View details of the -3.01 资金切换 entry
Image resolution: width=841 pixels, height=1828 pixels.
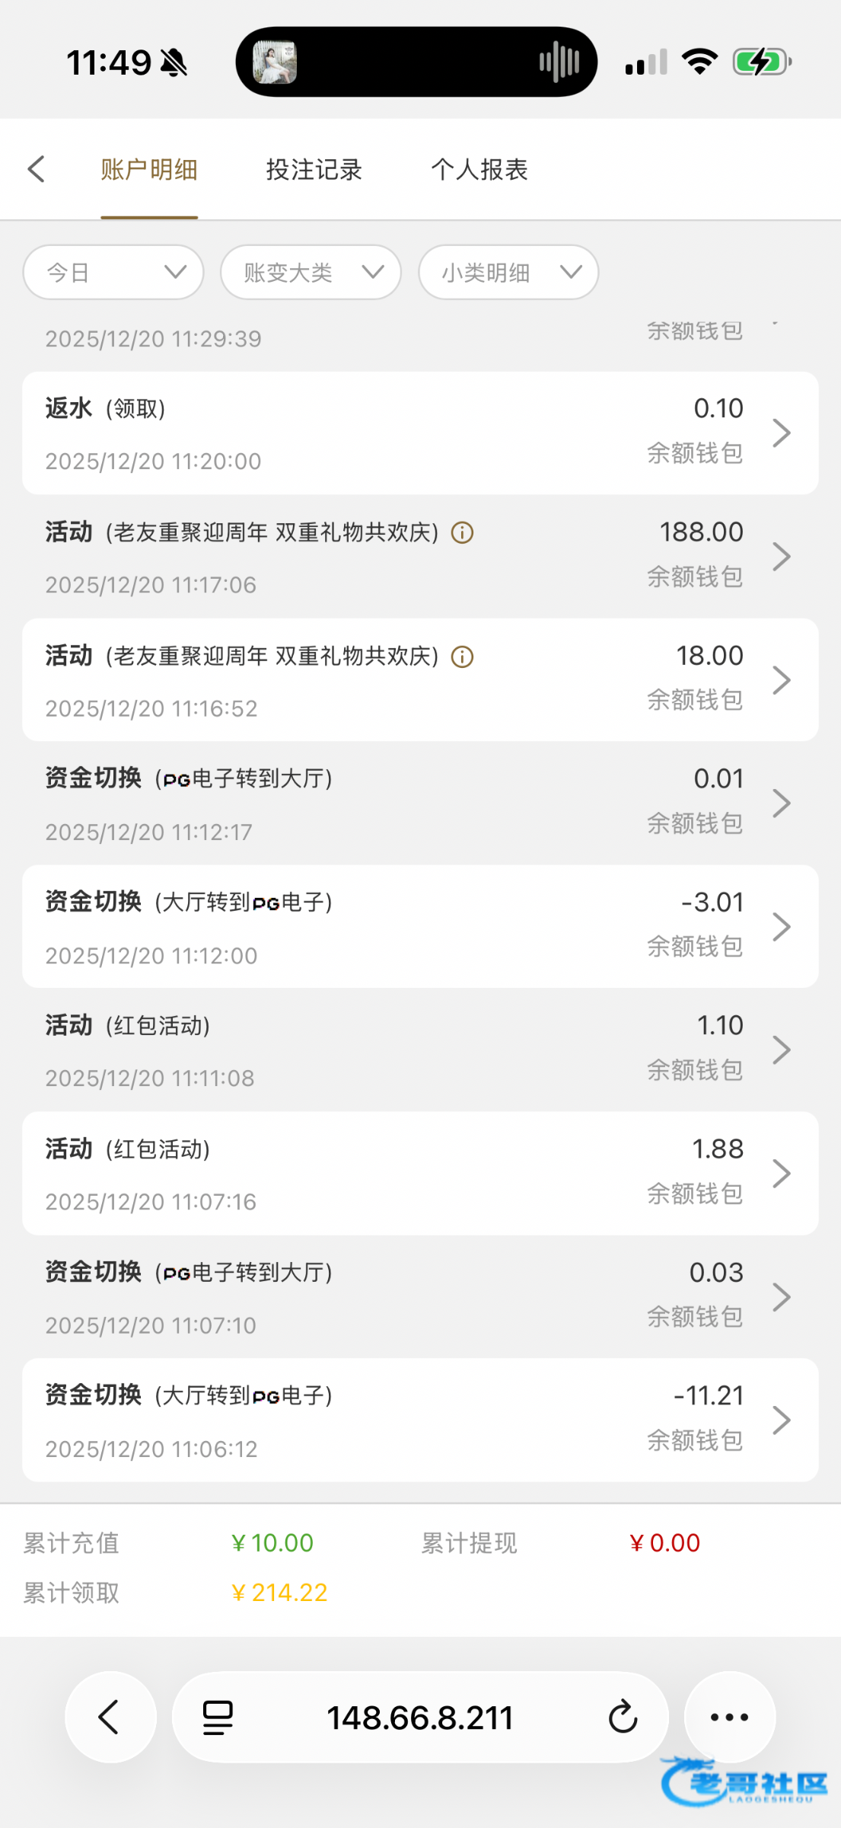420,926
